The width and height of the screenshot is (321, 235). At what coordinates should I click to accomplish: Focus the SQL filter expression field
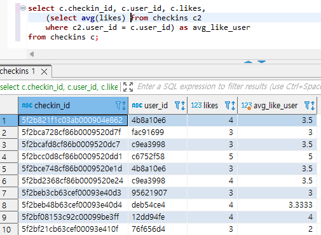click(x=229, y=87)
